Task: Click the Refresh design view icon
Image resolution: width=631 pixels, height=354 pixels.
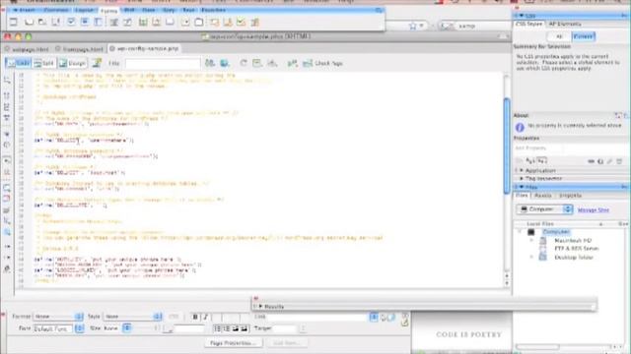Action: tap(244, 63)
